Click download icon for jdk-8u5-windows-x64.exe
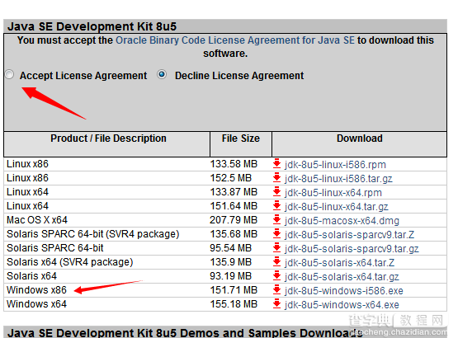Screen dimensions: 458x338 [276, 304]
